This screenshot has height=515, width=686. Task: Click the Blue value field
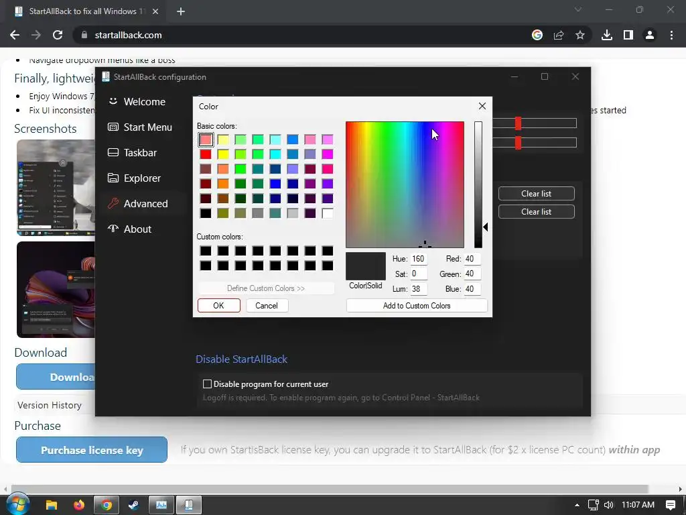pos(472,288)
